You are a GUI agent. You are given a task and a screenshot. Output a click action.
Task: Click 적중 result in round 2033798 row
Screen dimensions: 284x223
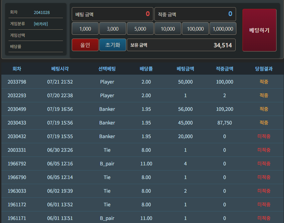[264, 82]
